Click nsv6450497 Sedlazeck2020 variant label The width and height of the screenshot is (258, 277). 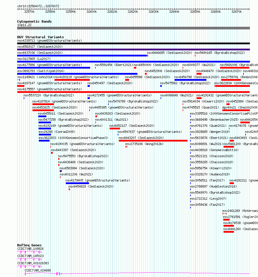point(110,83)
